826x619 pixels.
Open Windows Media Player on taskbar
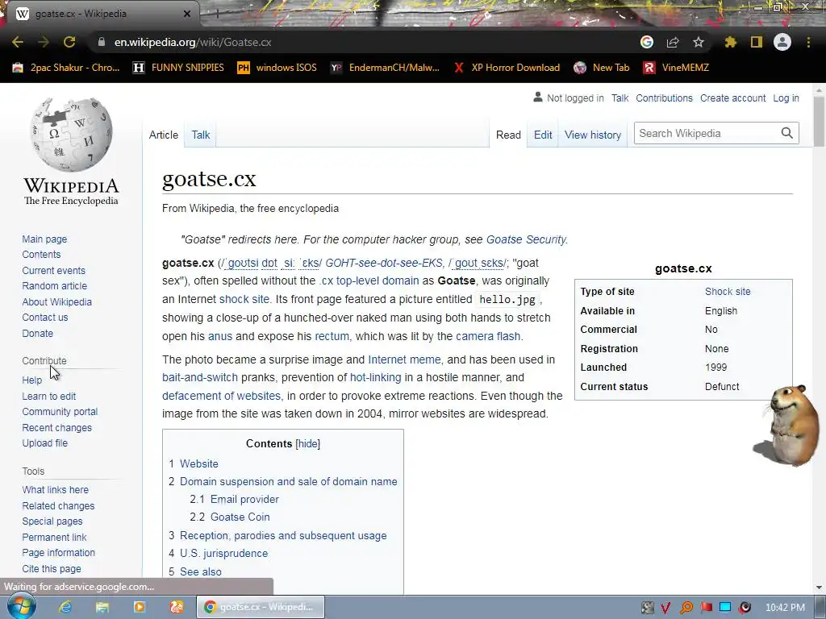[x=139, y=607]
